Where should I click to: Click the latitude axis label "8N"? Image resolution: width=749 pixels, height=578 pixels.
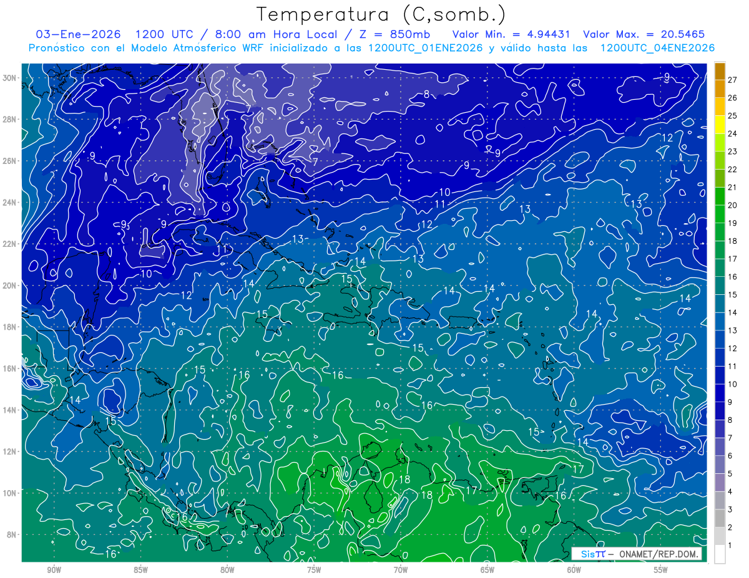[x=12, y=535]
